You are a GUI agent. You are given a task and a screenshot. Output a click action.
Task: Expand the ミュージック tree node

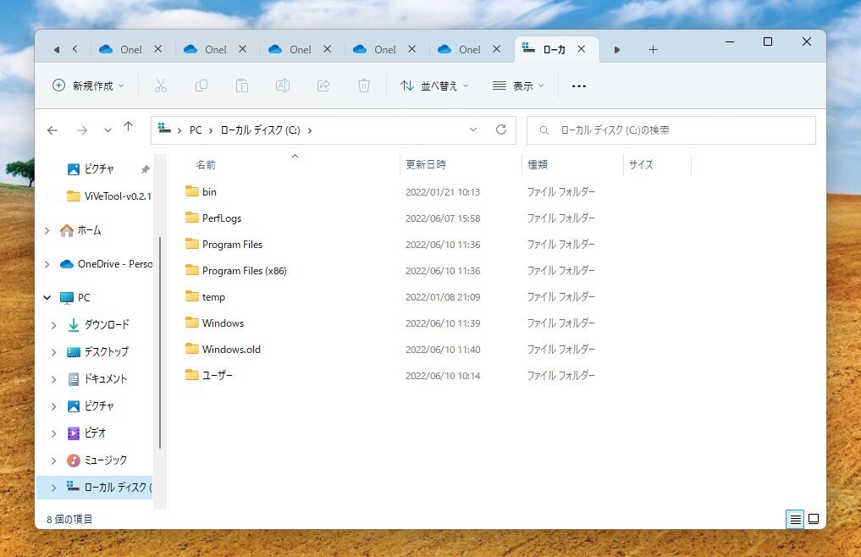(x=54, y=460)
